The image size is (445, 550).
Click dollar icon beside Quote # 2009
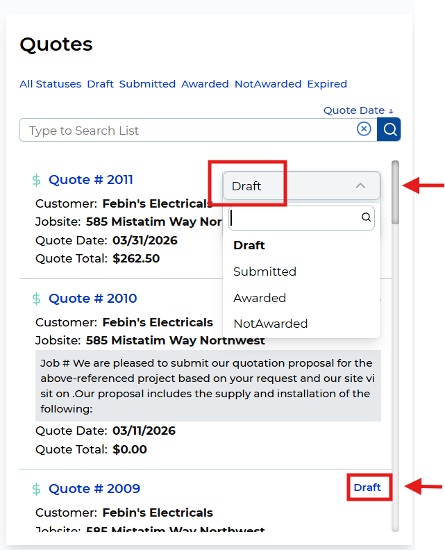pyautogui.click(x=36, y=489)
